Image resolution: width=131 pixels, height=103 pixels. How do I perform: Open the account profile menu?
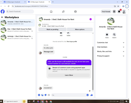coord(124,12)
